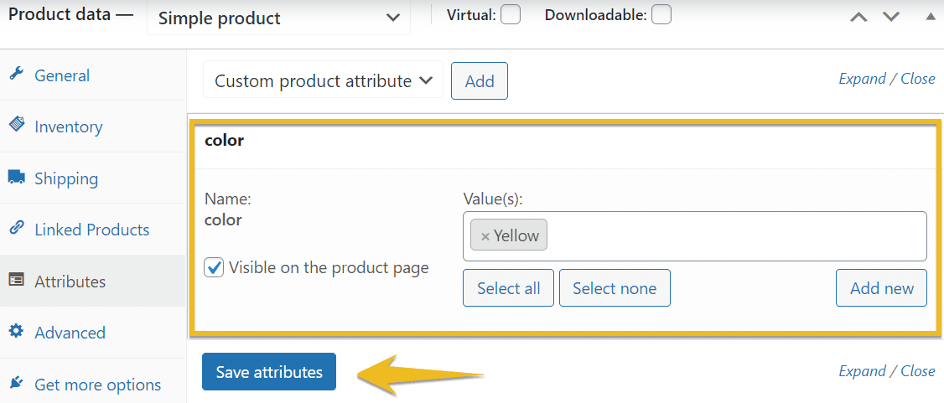This screenshot has width=944, height=403.
Task: Click the Linked Products chain icon
Action: pyautogui.click(x=17, y=229)
